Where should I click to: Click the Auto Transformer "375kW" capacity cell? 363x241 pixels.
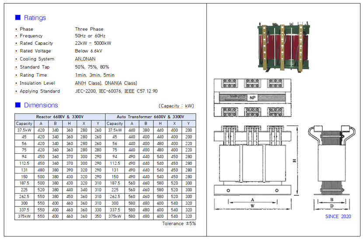pos(115,216)
